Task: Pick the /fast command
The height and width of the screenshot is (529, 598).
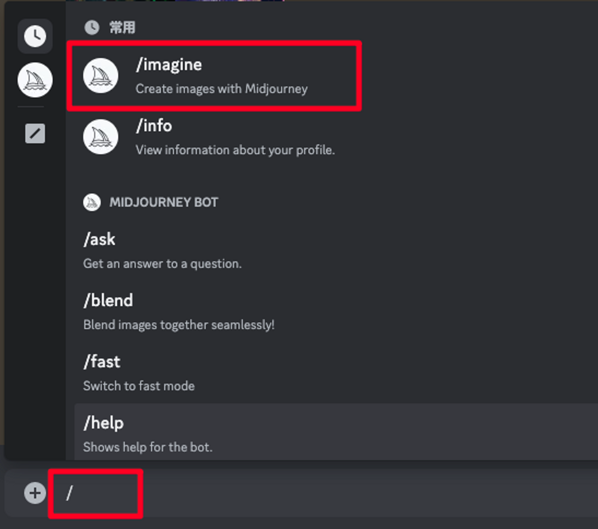Action: (102, 362)
